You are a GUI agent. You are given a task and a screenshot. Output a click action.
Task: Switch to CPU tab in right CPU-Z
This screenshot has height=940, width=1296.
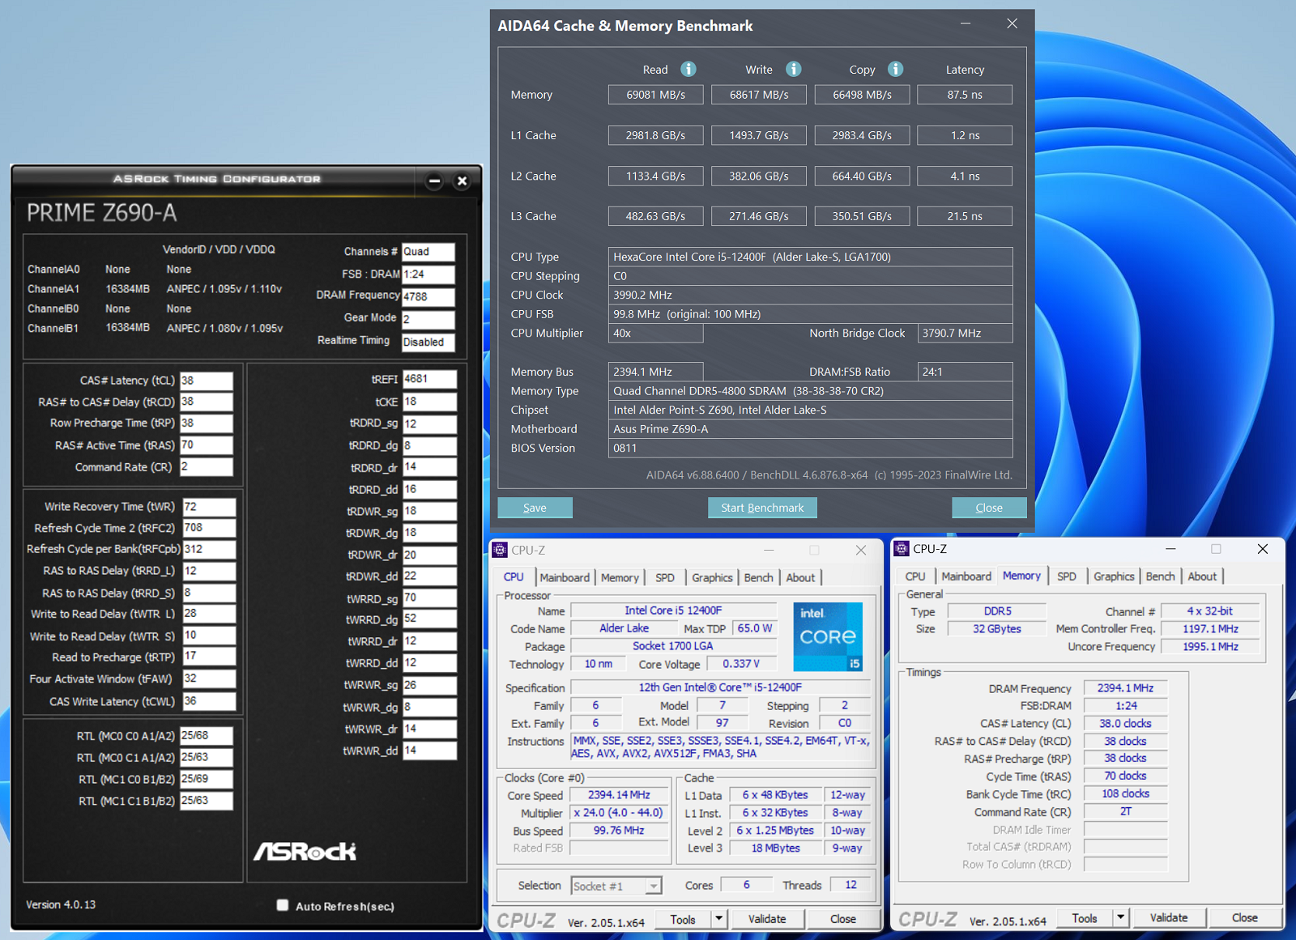(915, 576)
